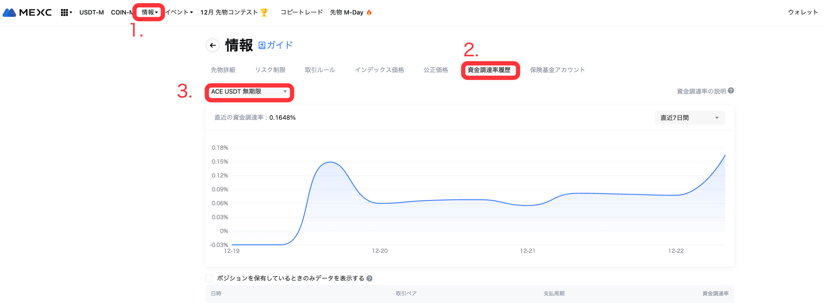The image size is (824, 303).
Task: Click the chart peak near 12-22
Action: coord(725,155)
